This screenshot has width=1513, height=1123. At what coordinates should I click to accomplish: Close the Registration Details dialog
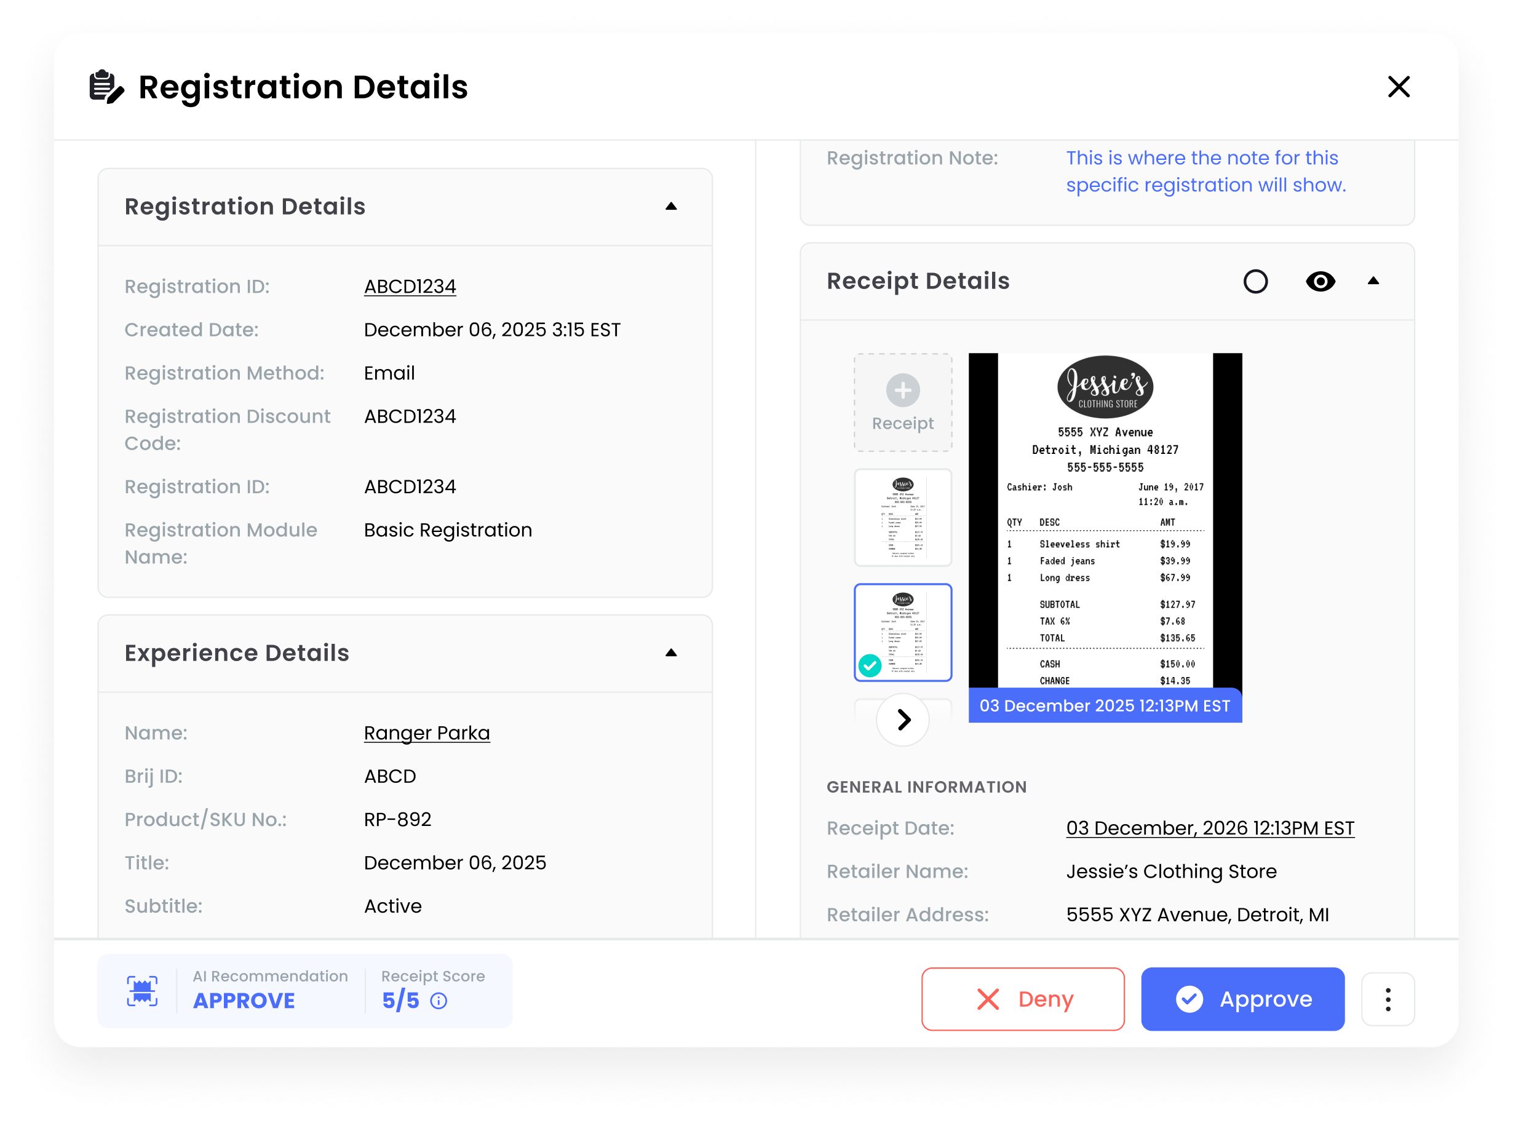pos(1399,87)
